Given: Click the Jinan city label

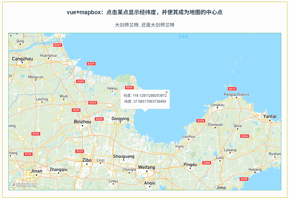Looking at the screenshot, I should point(36,171).
